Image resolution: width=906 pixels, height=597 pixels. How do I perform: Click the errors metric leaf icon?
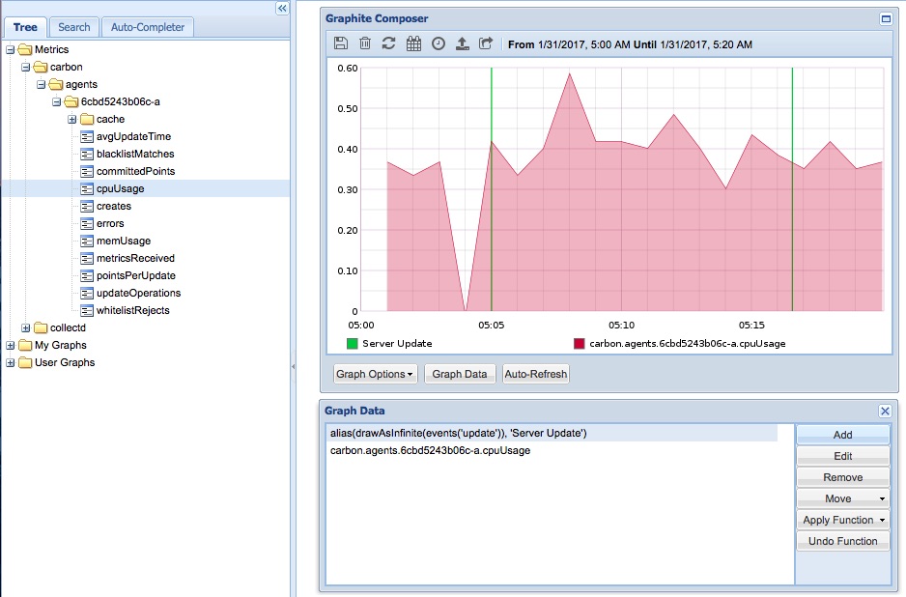(87, 224)
